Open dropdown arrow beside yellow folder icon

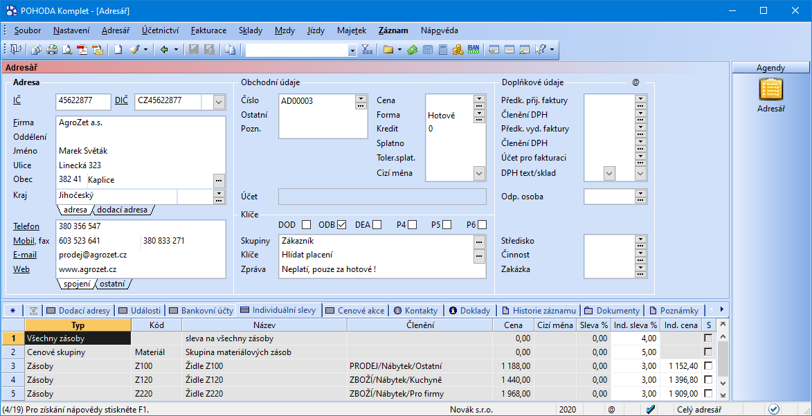pyautogui.click(x=400, y=50)
